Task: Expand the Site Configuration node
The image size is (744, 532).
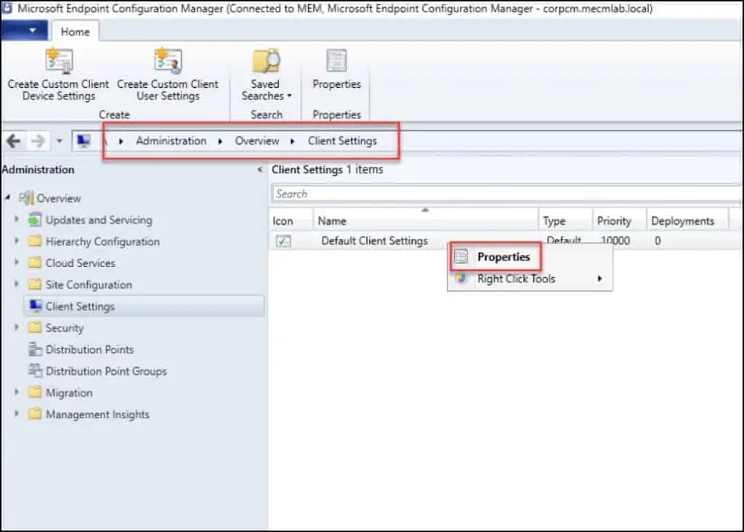Action: [17, 284]
